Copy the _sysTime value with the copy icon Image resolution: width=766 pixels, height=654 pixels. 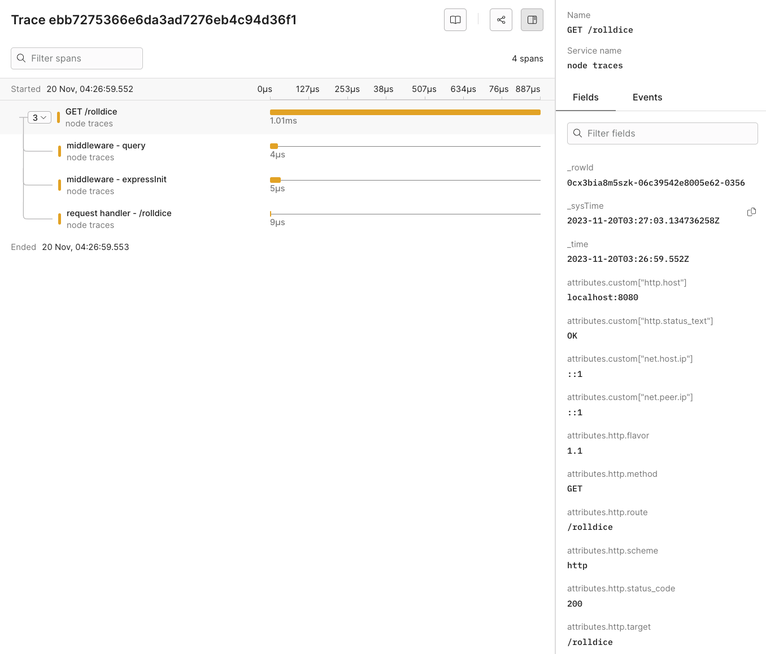[751, 212]
